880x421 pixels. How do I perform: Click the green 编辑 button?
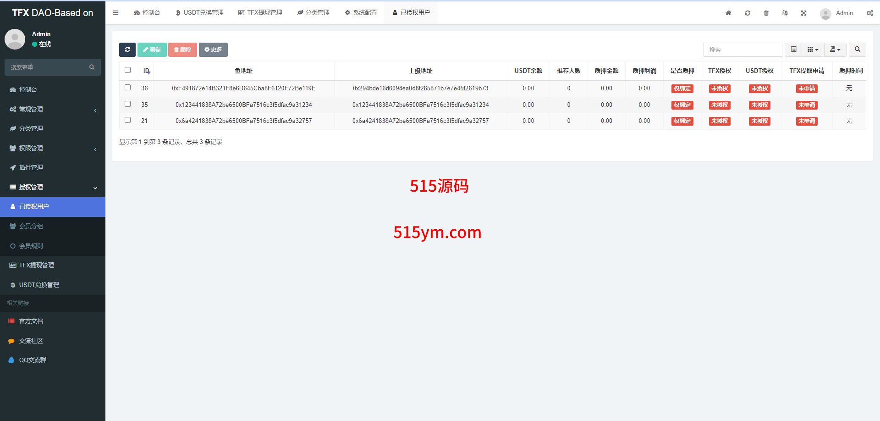pyautogui.click(x=152, y=50)
